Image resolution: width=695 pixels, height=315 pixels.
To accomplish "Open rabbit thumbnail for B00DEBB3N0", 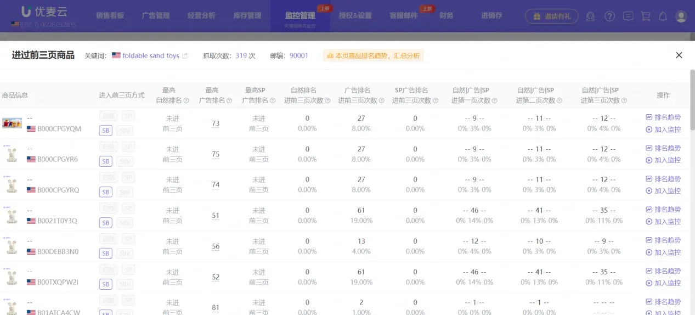I will coord(12,246).
